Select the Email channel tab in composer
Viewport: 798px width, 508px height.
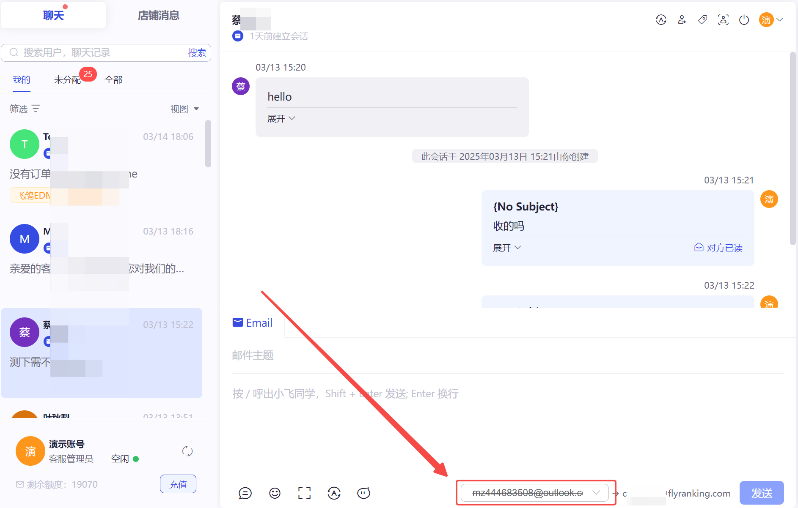[x=253, y=323]
